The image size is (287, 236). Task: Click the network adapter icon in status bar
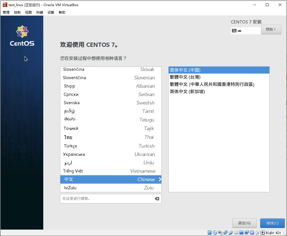(225, 233)
